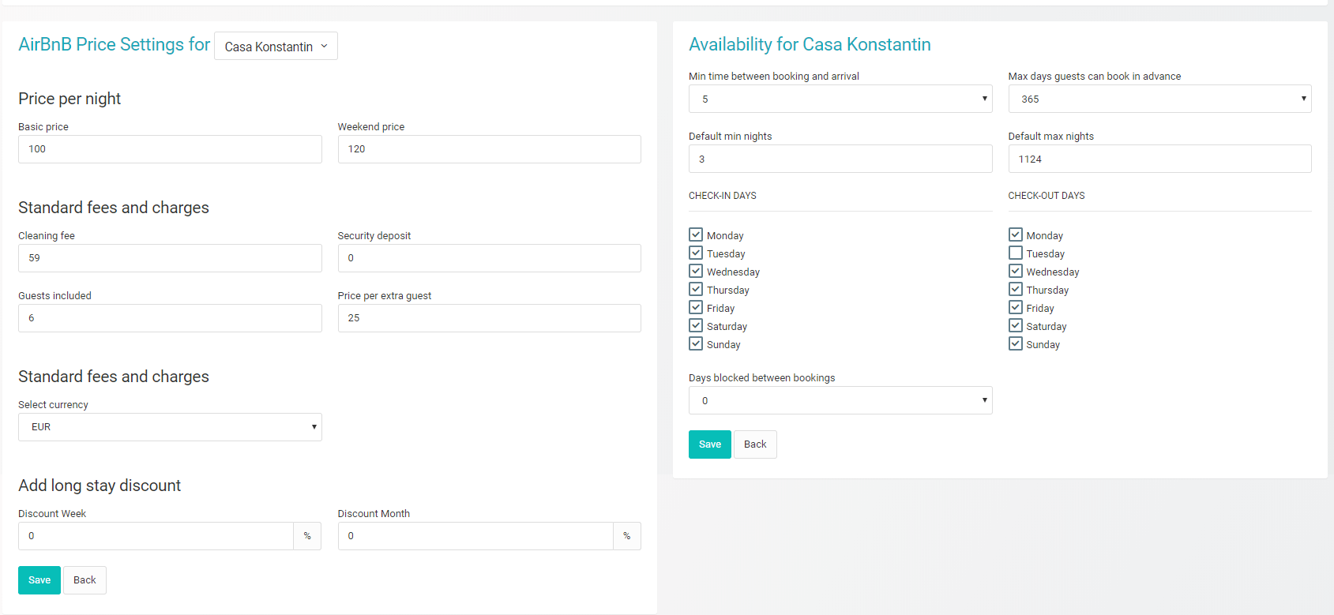Click the 'CHECK-OUT DAYS' label

[1047, 196]
